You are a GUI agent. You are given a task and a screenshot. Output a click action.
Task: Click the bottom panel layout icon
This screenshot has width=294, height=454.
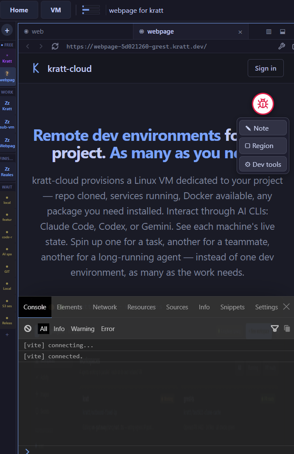tap(283, 31)
